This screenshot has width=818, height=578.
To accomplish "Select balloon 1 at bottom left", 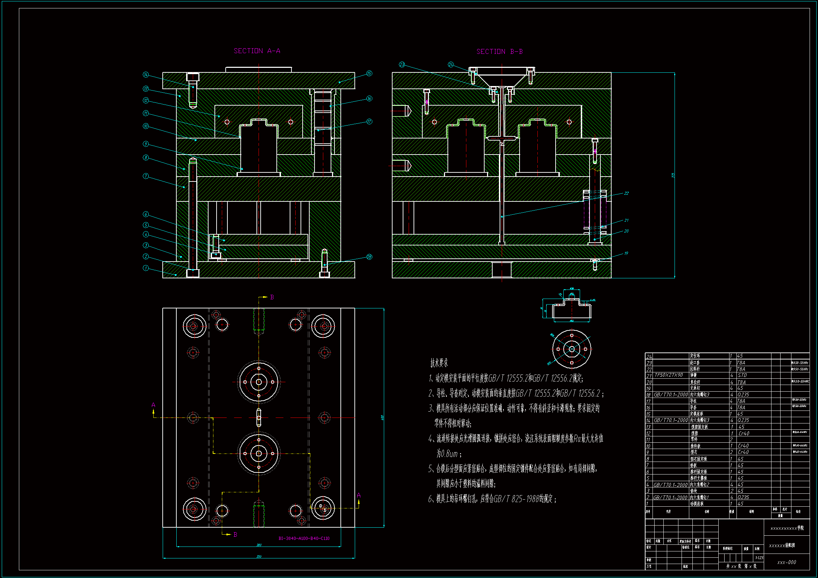I will [146, 268].
